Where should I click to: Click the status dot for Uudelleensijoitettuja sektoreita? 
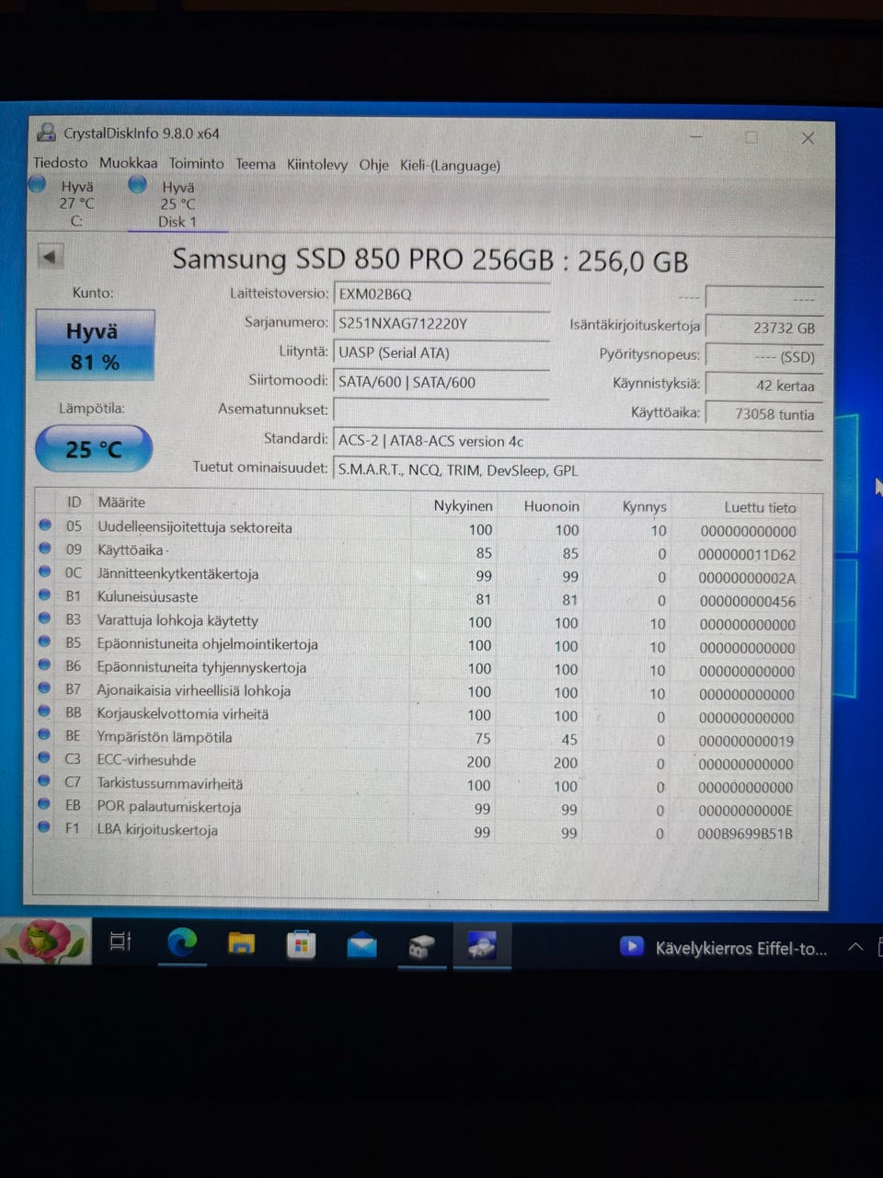pyautogui.click(x=45, y=526)
